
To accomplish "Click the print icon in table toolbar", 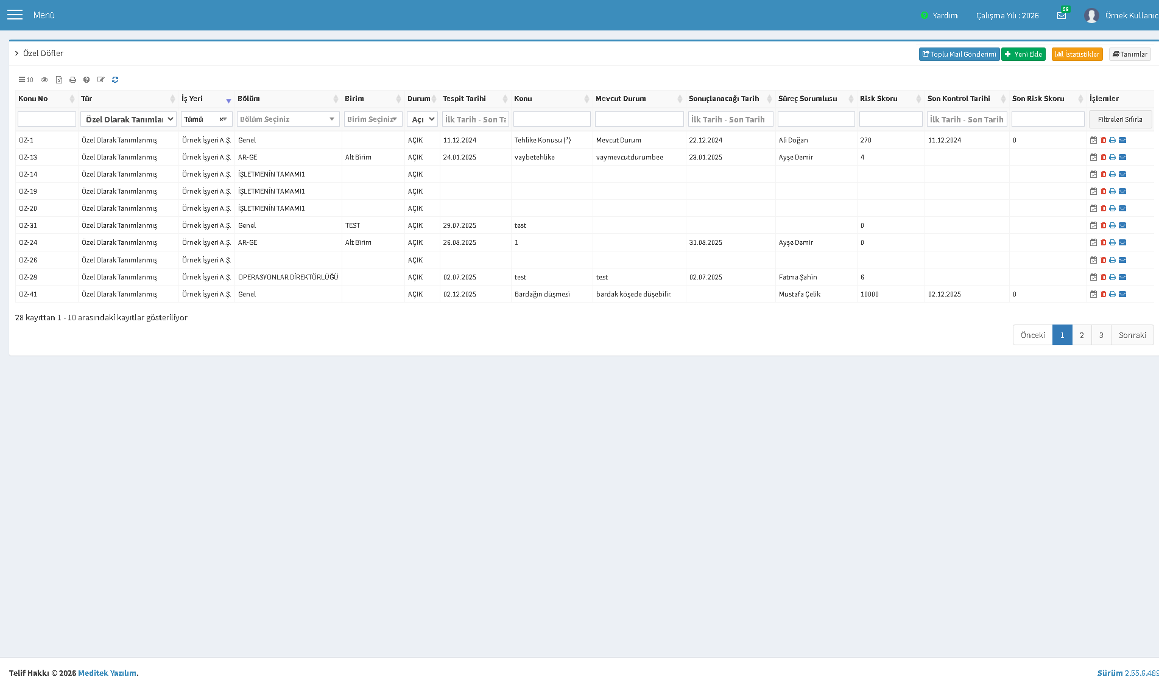I will click(x=72, y=80).
